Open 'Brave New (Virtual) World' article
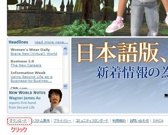This screenshot has height=135, width=168. 34,54
